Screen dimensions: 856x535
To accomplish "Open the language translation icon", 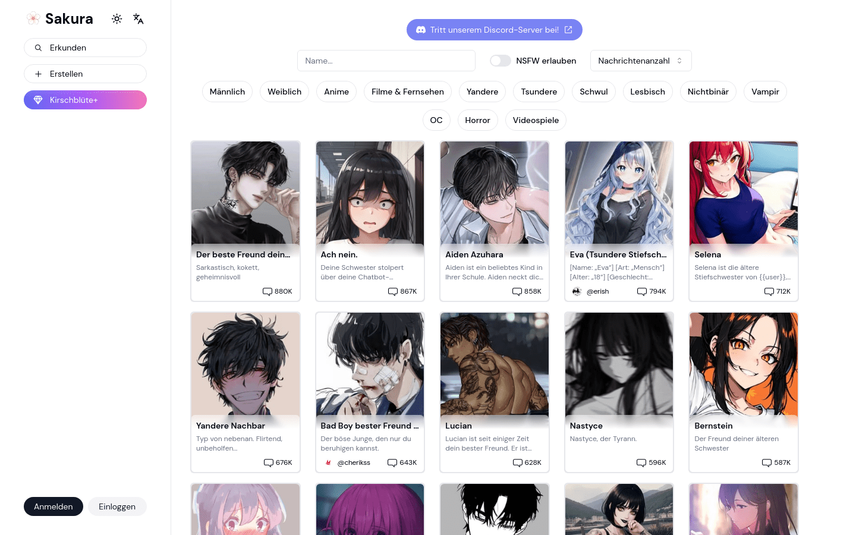I will [139, 19].
